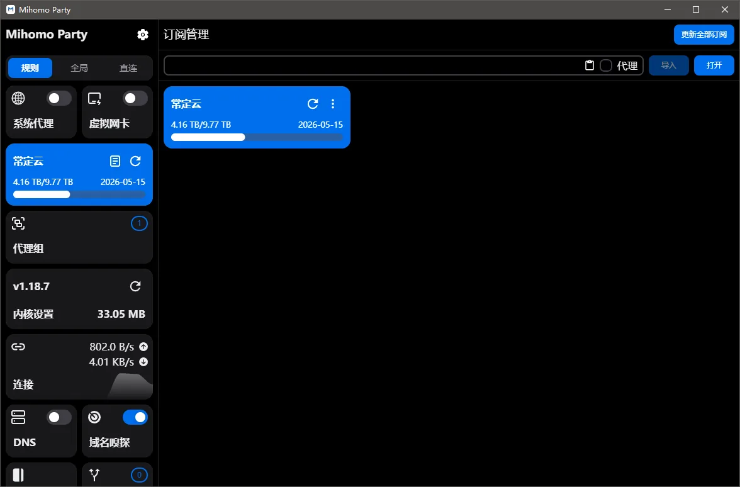Minimize the Mihomo Party window
This screenshot has height=487, width=740.
[667, 9]
